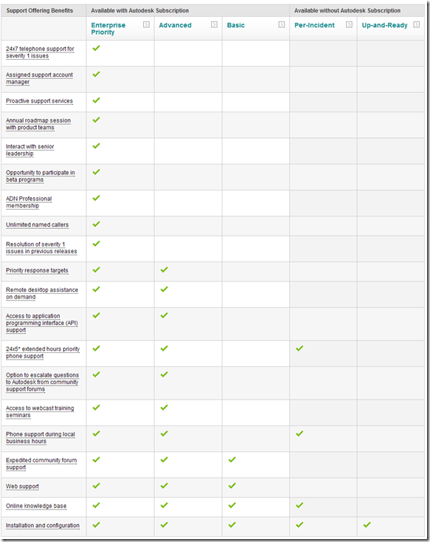This screenshot has width=430, height=542.
Task: Click the arrow icon beside Enterprise Priority
Action: [147, 24]
